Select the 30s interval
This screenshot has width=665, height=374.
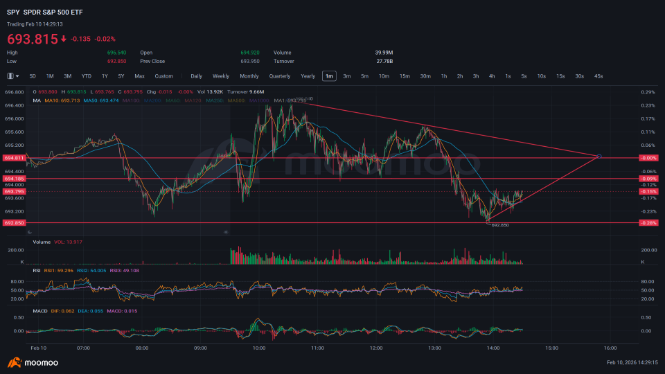pyautogui.click(x=580, y=76)
